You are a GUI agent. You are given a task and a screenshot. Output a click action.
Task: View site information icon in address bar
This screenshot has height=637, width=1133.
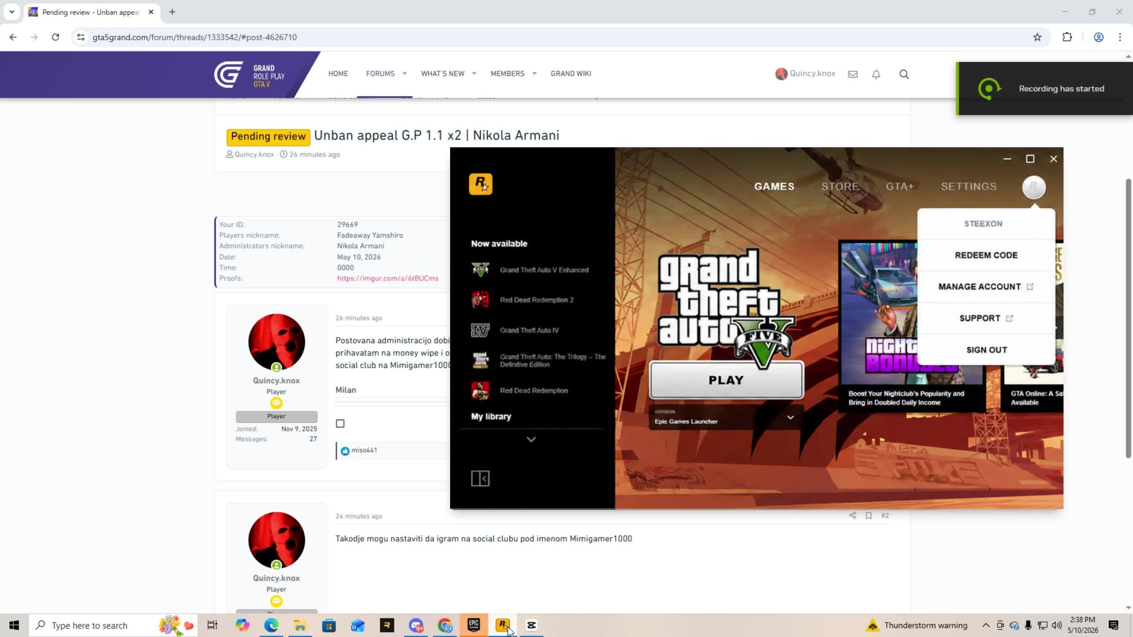pyautogui.click(x=81, y=37)
